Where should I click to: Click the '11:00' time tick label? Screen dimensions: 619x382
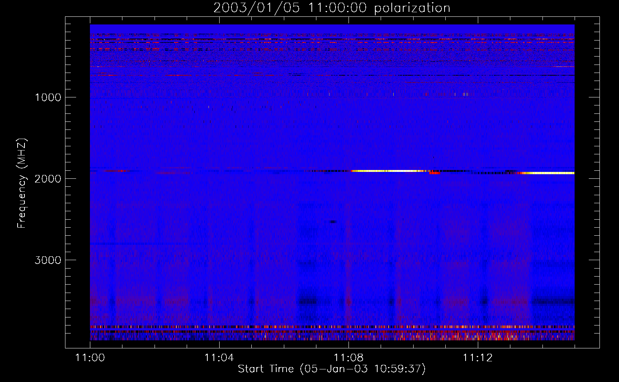pos(90,358)
